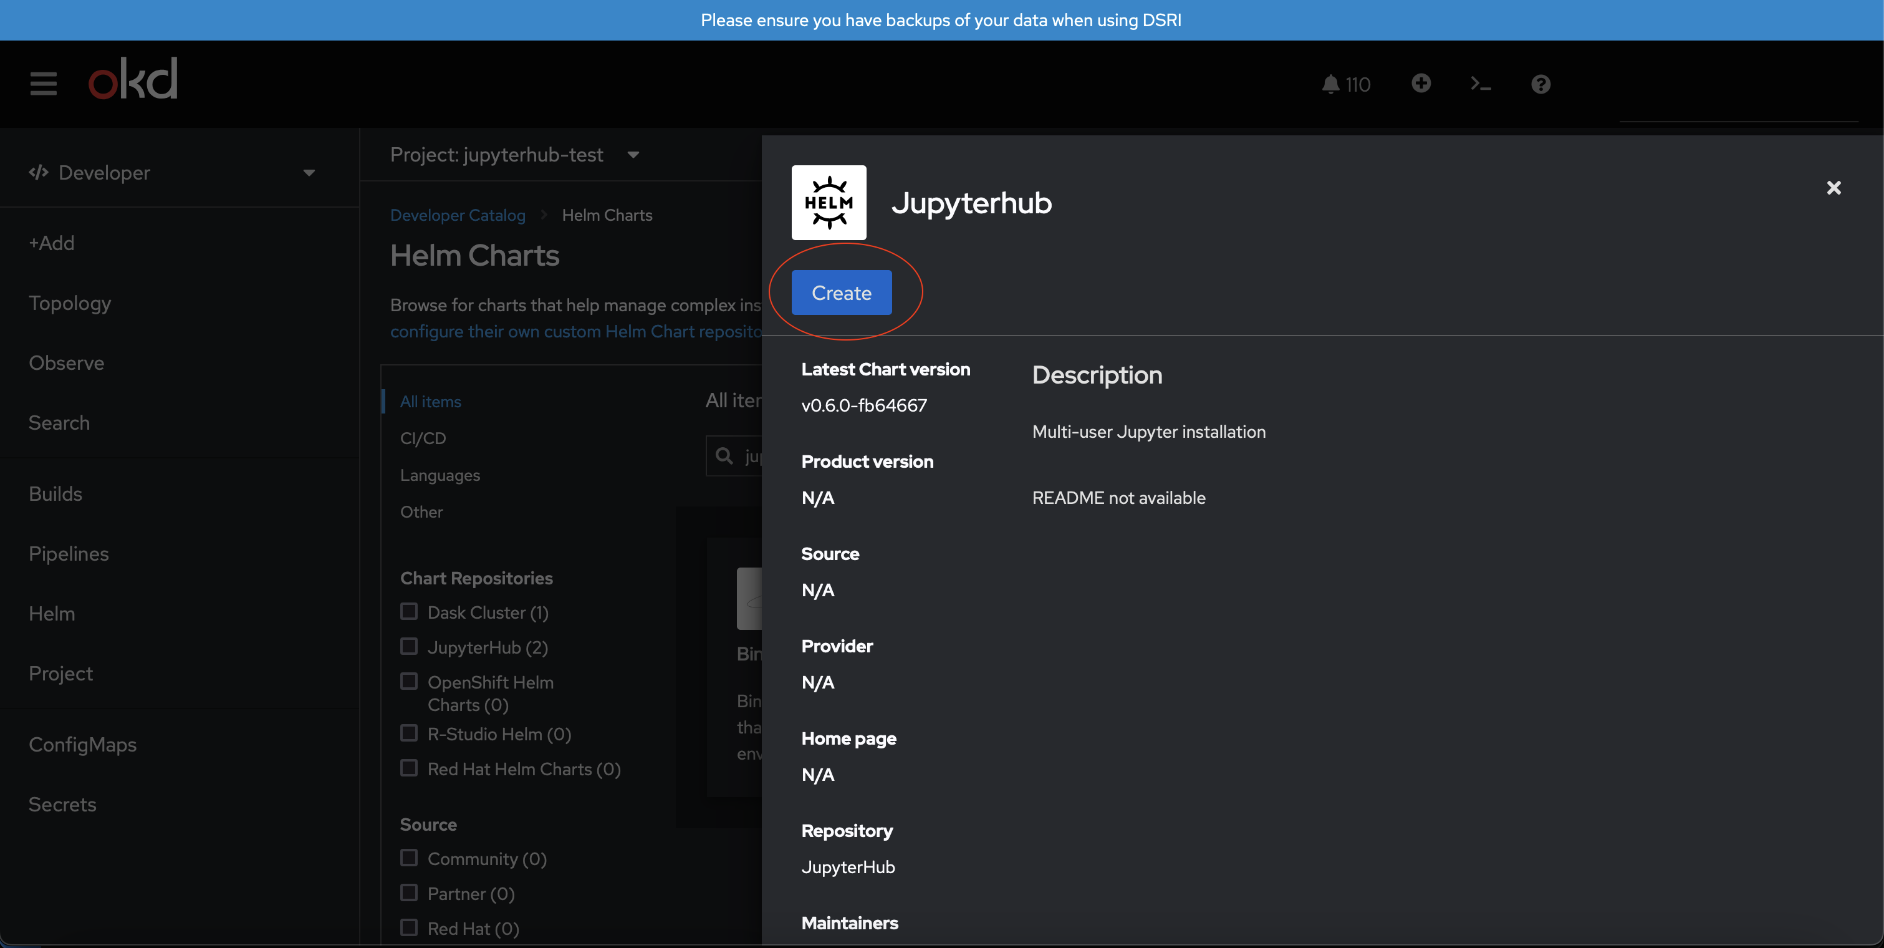1884x948 pixels.
Task: Open the Project jupyterhub-test dropdown
Action: pos(515,154)
